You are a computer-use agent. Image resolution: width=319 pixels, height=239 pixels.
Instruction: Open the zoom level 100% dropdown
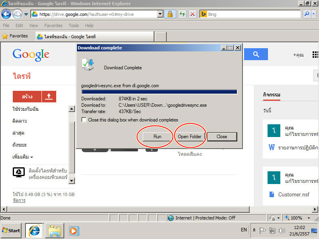coord(309,218)
